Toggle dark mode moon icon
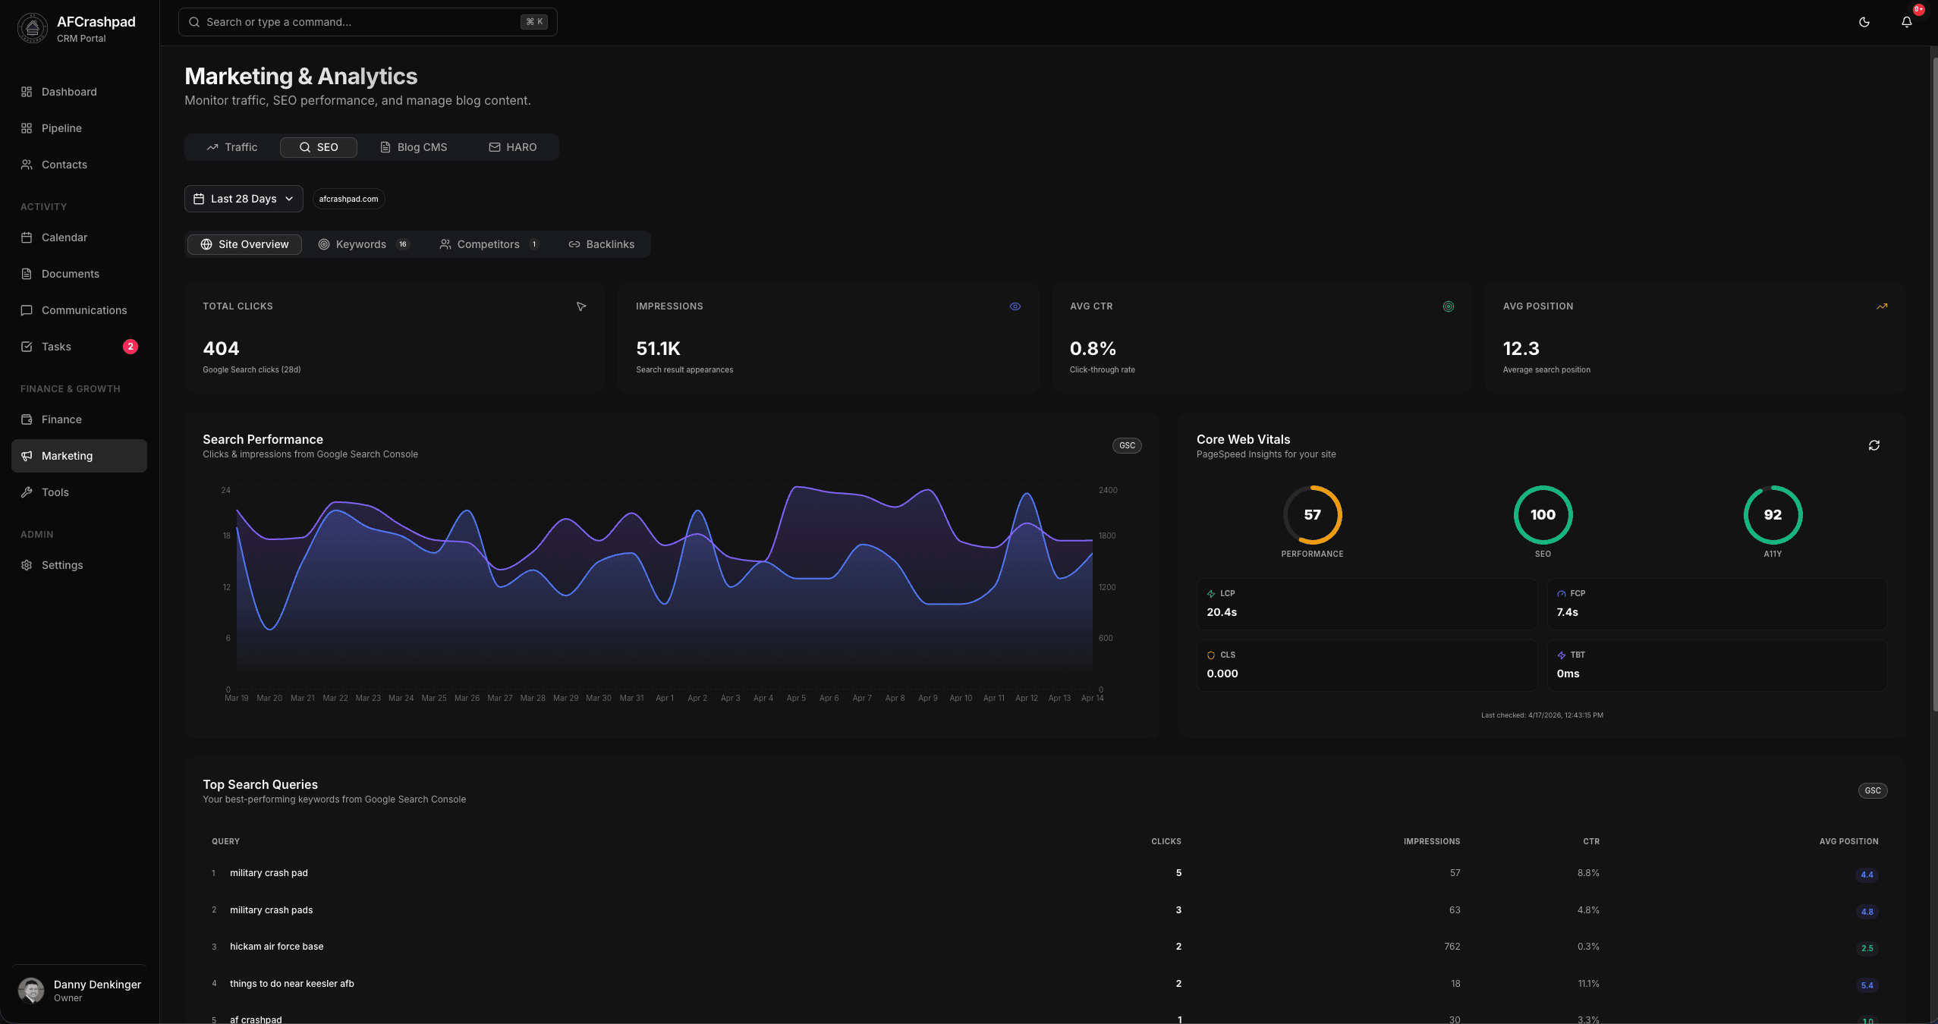The image size is (1938, 1024). (x=1864, y=22)
